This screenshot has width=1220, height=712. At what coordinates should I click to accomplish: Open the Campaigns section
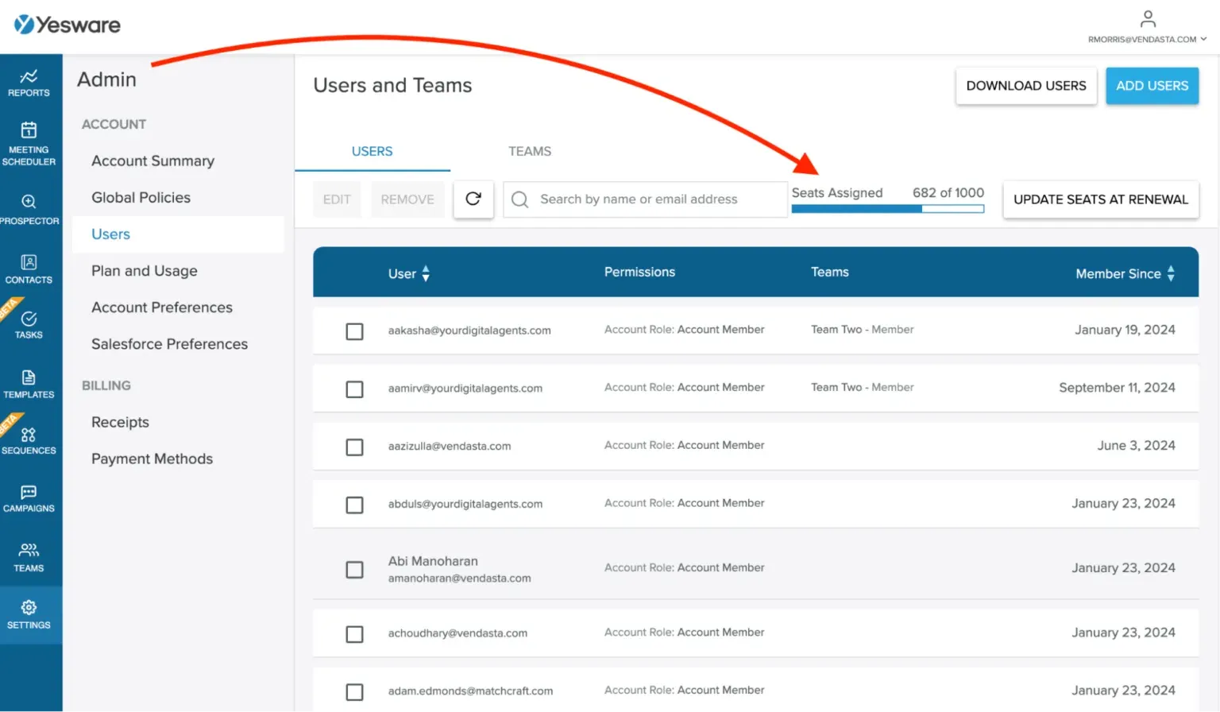click(x=29, y=497)
